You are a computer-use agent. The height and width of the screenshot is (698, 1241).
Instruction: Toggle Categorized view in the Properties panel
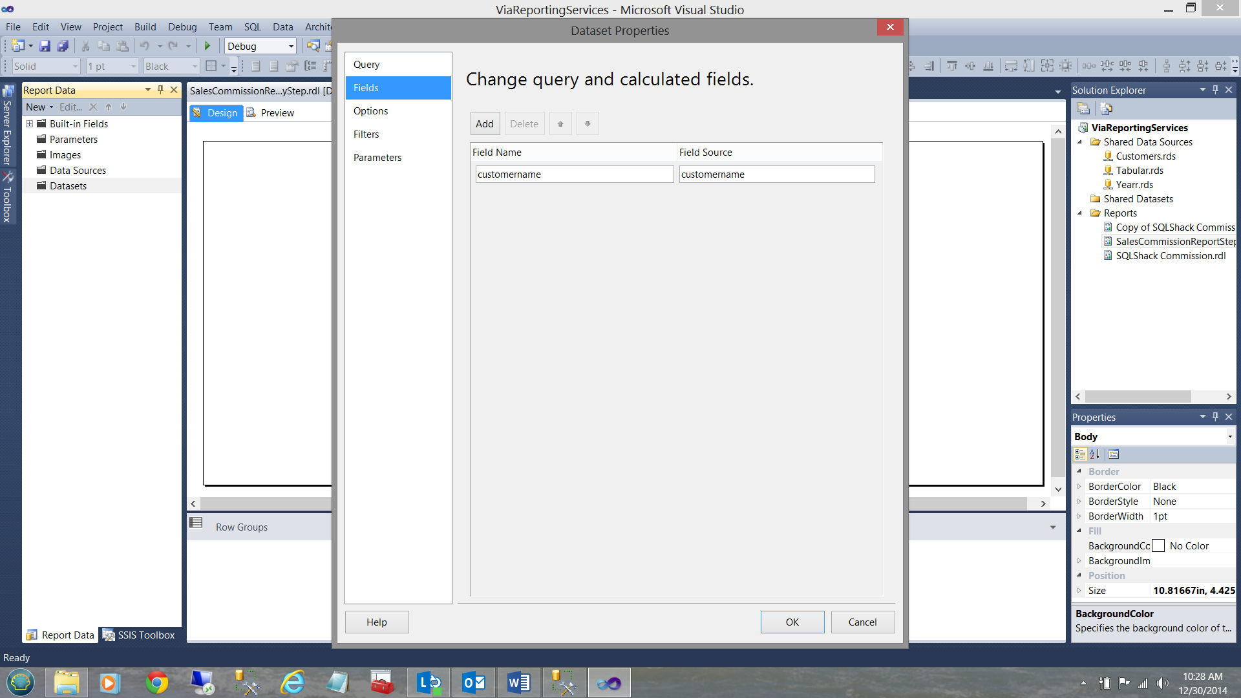click(1080, 454)
